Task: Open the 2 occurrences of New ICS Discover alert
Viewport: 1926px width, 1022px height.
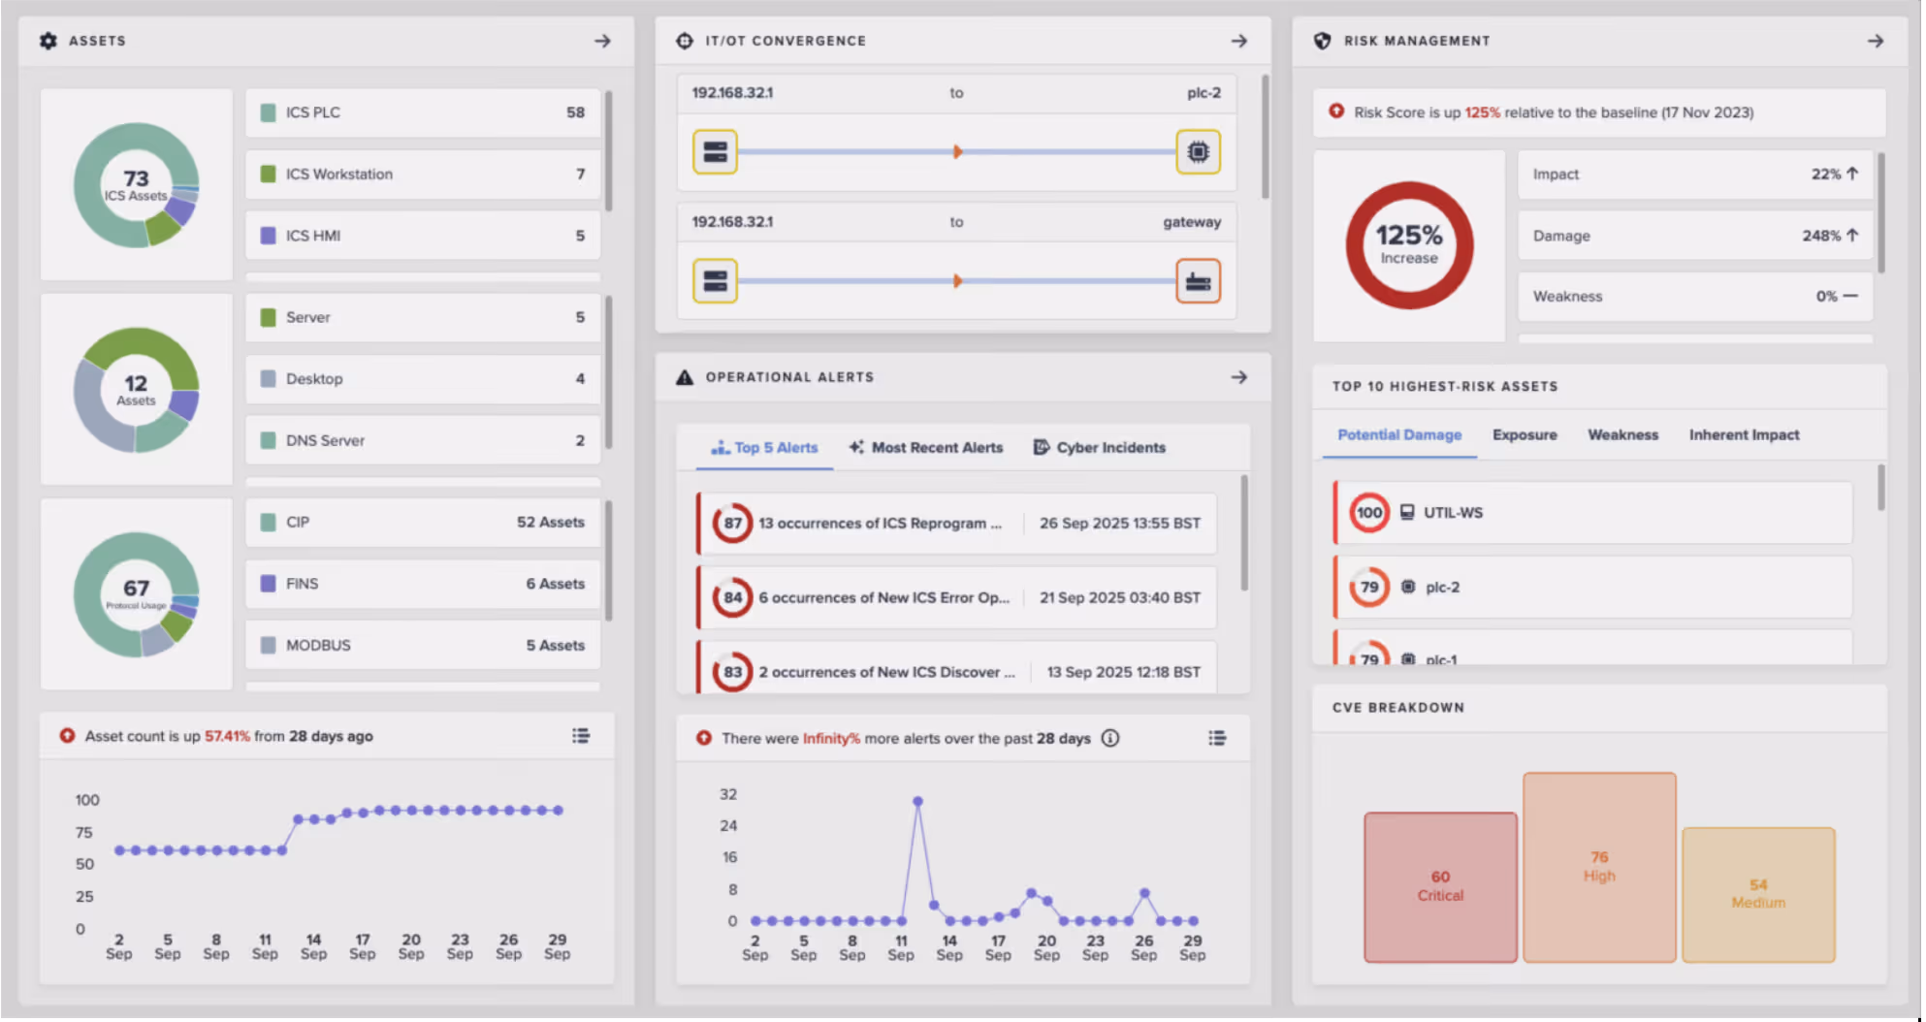Action: pos(956,668)
